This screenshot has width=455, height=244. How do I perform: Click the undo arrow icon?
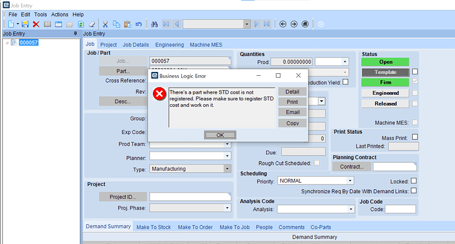click(138, 24)
